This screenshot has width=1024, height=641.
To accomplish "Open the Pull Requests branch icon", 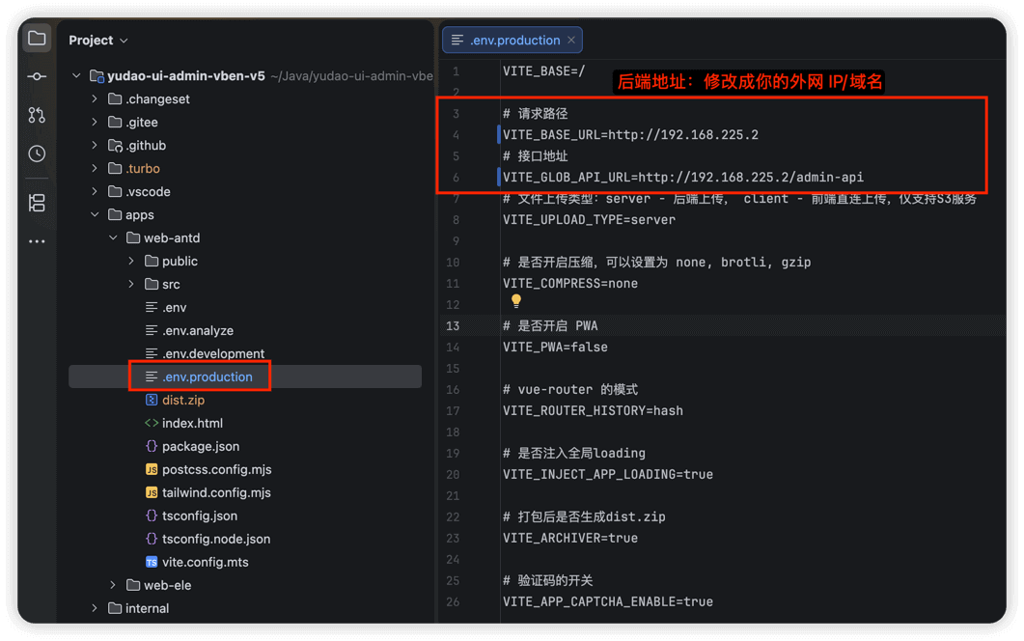I will (x=37, y=115).
